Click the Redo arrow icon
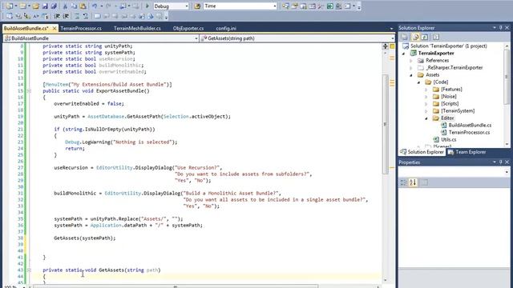This screenshot has height=288, width=513. click(x=109, y=6)
